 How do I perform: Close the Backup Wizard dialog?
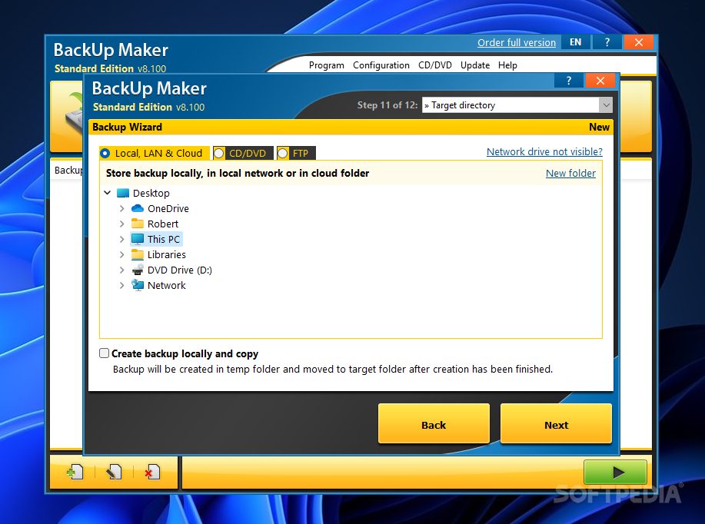[600, 81]
